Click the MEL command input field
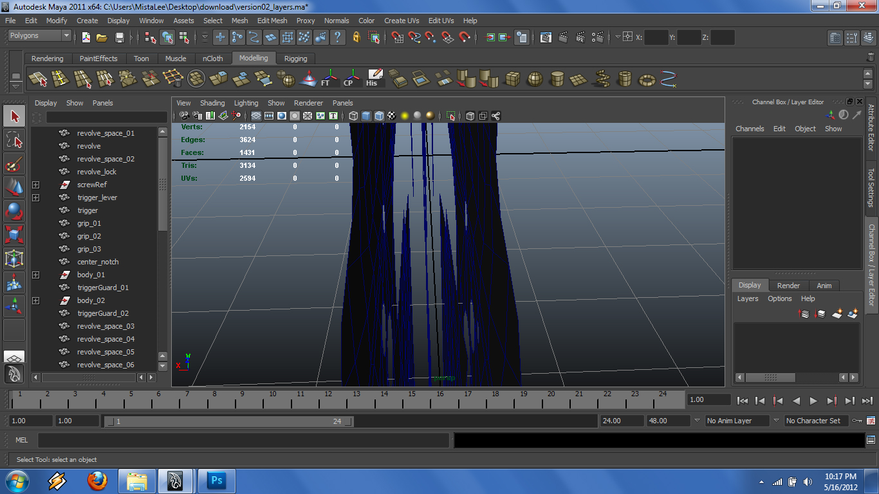Screen dimensions: 879x494 click(x=243, y=441)
